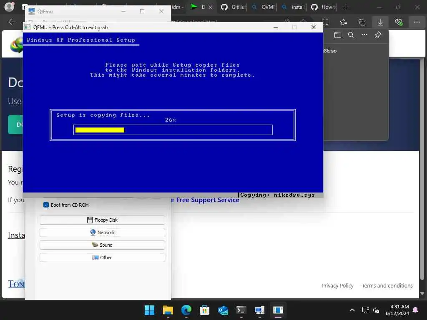Pin the downloads panel
427x320 pixels.
click(378, 35)
